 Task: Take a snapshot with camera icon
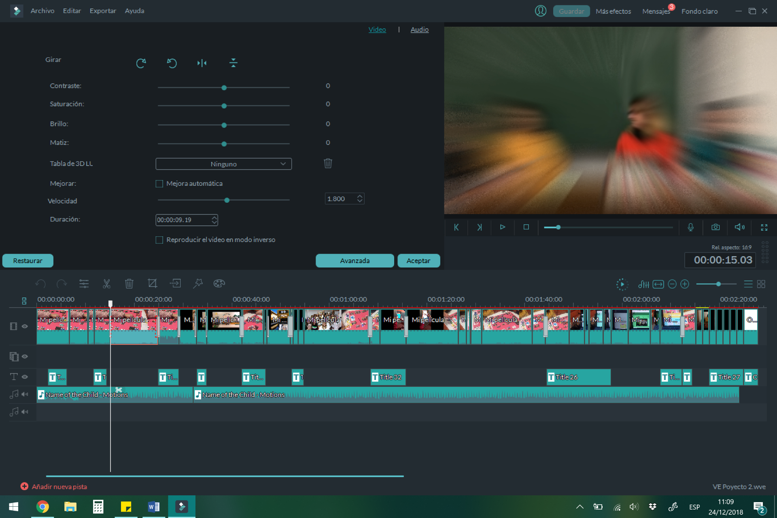(x=715, y=227)
